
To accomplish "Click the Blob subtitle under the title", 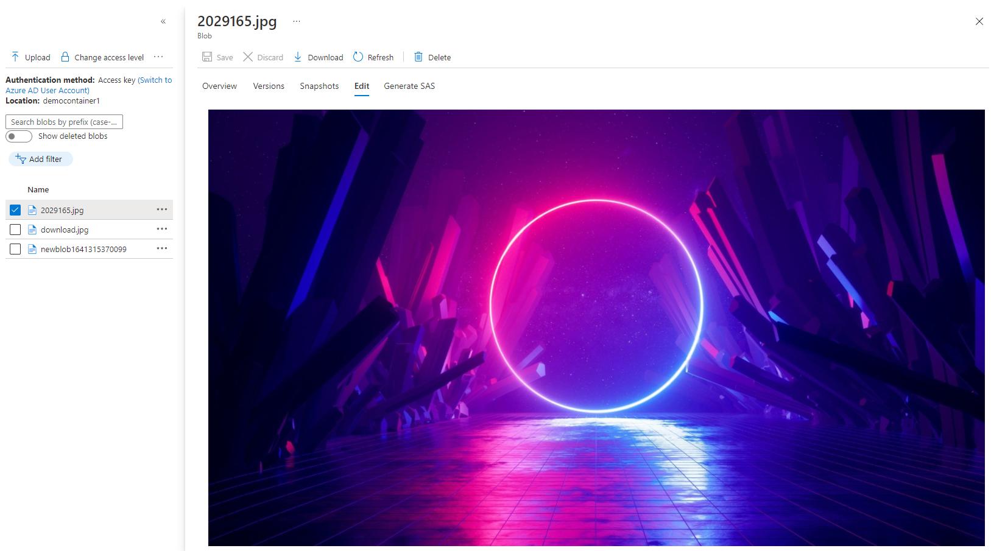I will click(x=205, y=36).
